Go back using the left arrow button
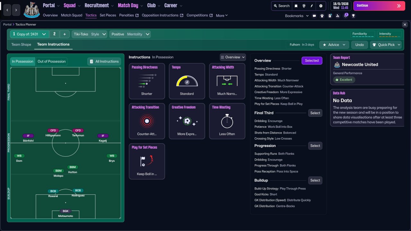The image size is (411, 231). 8,10
